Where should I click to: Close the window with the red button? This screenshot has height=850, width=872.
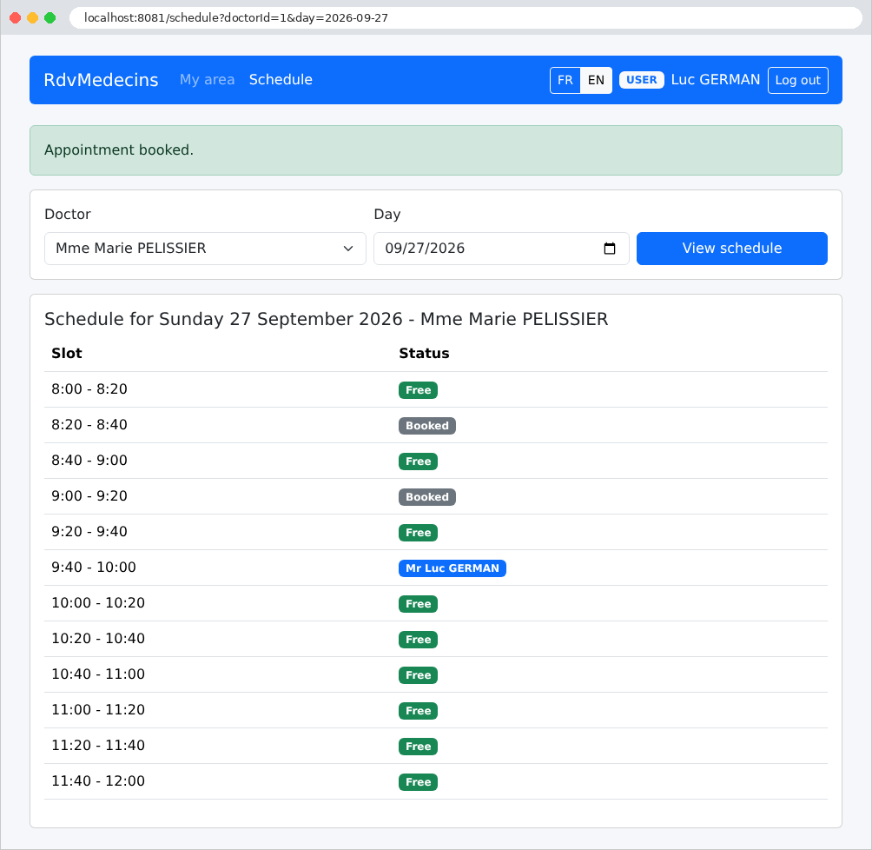[16, 17]
